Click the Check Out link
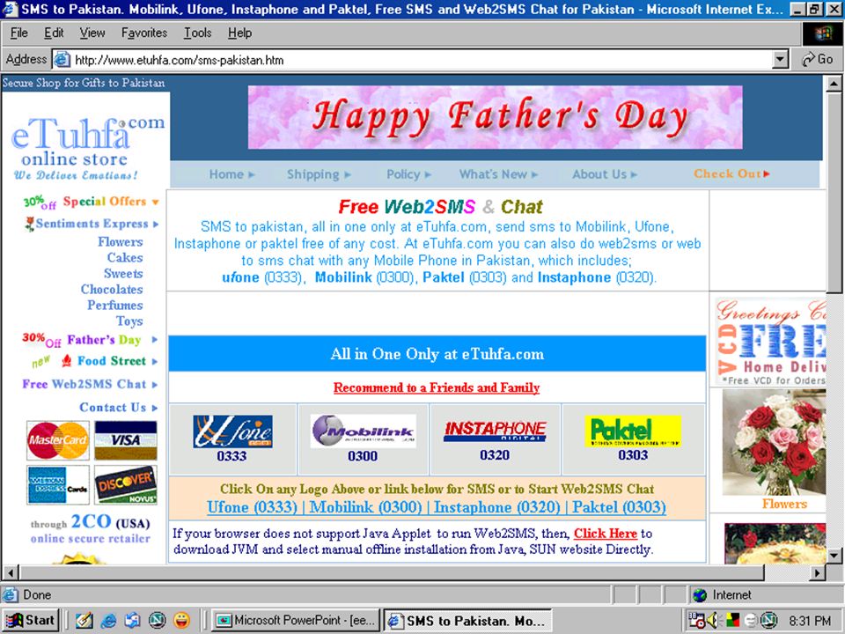 tap(731, 173)
